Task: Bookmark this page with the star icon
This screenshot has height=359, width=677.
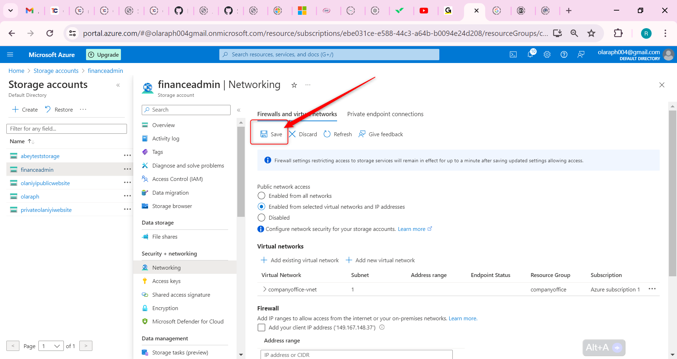Action: [x=591, y=33]
